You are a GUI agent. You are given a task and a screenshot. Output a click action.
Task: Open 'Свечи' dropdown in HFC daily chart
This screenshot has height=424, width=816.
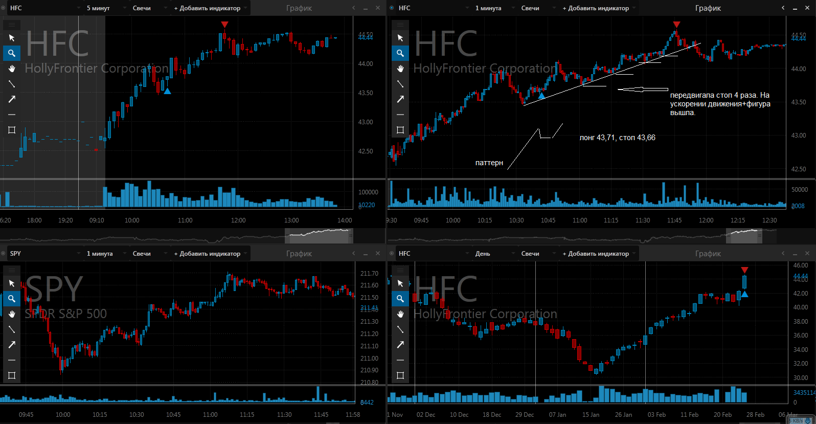(x=538, y=254)
